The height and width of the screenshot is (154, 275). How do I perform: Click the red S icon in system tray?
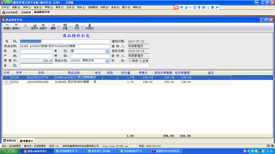(245, 151)
